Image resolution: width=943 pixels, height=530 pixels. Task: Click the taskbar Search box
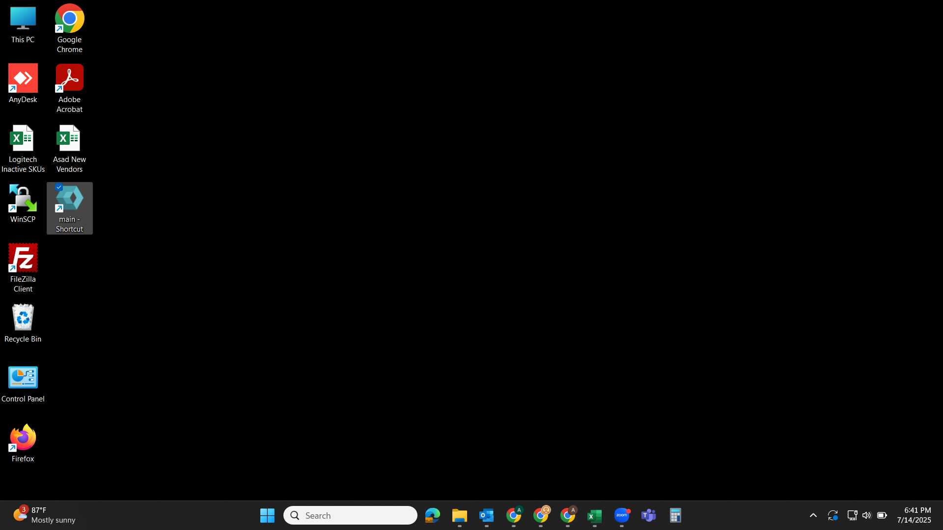pyautogui.click(x=350, y=515)
